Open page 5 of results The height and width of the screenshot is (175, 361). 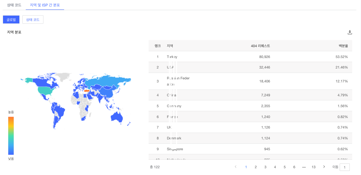point(285,167)
